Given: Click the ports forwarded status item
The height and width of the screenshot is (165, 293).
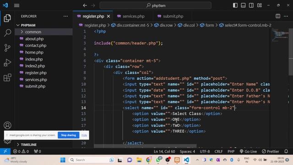Looking at the screenshot, I should click(38, 151).
